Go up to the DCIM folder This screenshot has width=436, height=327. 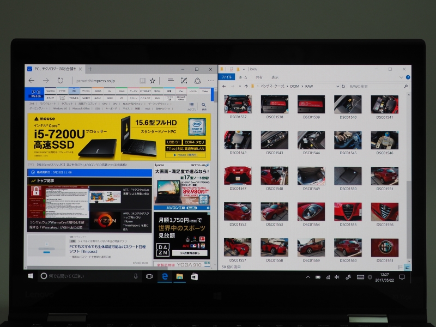coord(294,86)
